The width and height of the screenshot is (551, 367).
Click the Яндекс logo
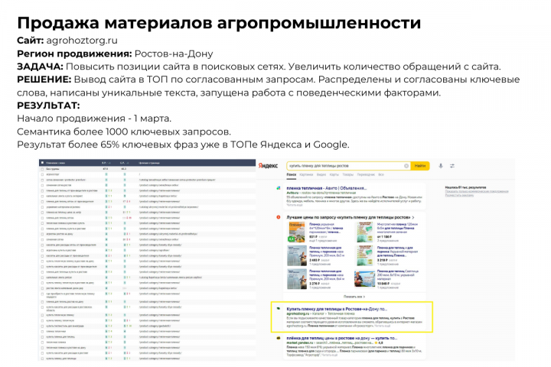coord(268,166)
